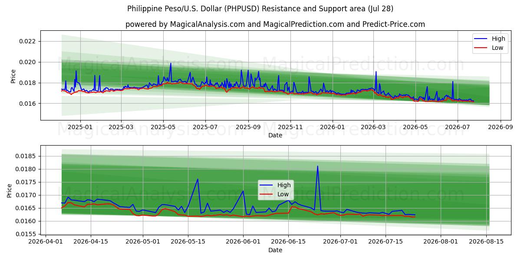521x260 pixels.
Task: Click the top chart Price axis label
Action: [x=13, y=77]
